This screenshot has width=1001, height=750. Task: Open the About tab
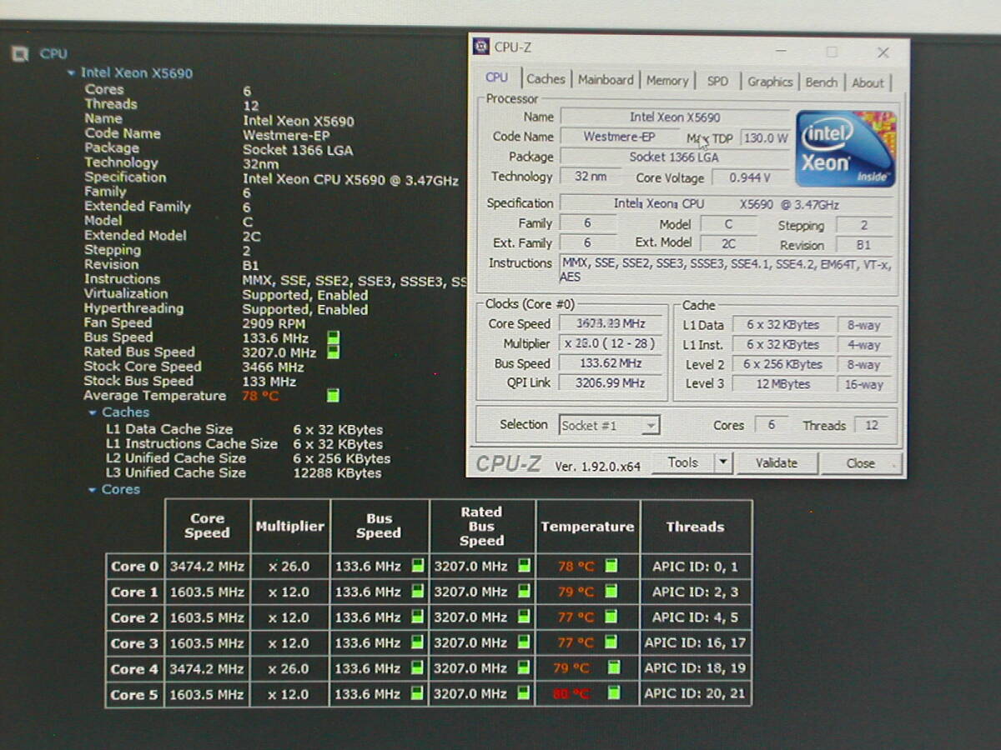[868, 83]
